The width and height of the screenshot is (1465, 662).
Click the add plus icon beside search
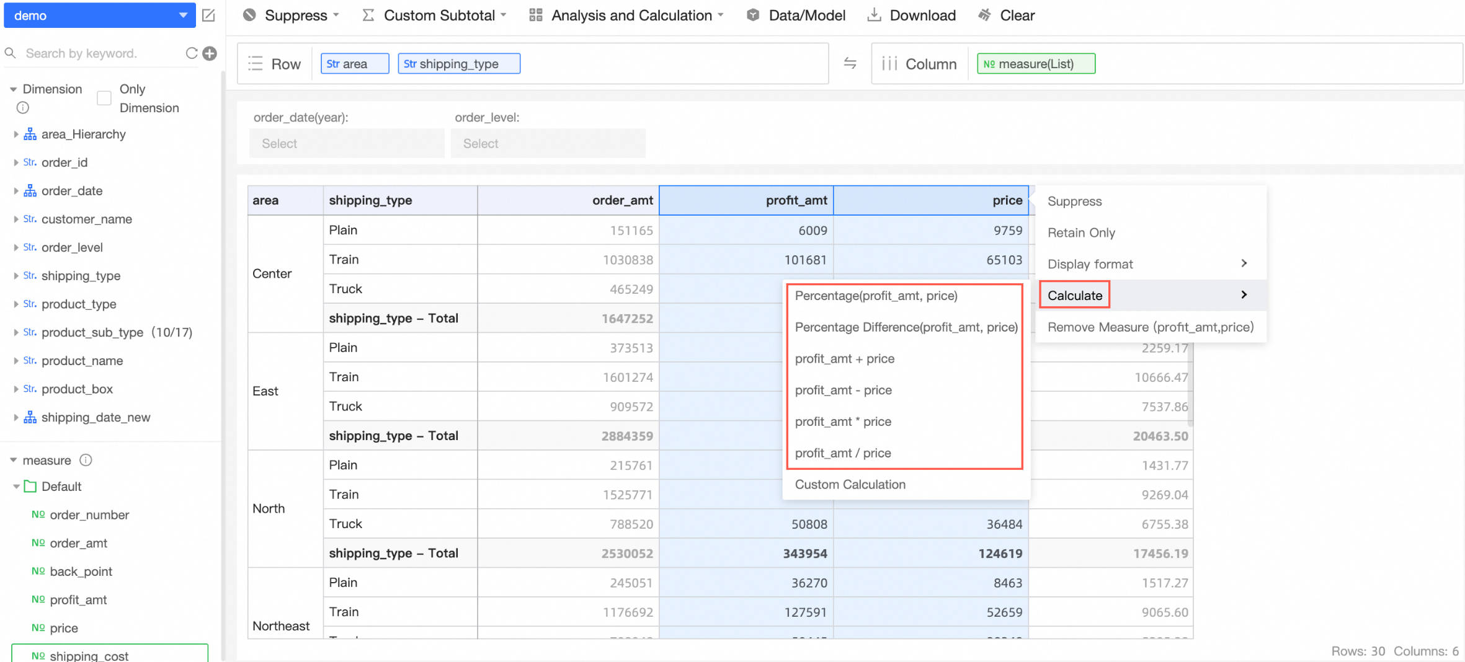pyautogui.click(x=210, y=53)
